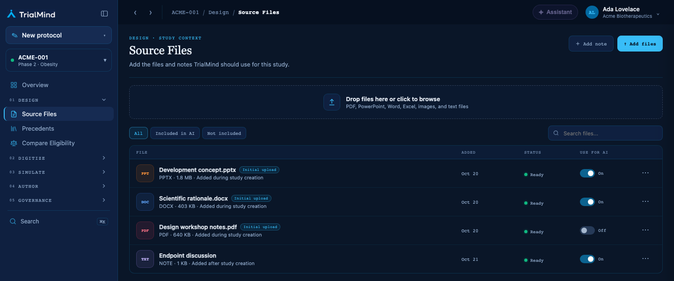Open Overview in the sidebar
This screenshot has height=281, width=674.
[59, 85]
